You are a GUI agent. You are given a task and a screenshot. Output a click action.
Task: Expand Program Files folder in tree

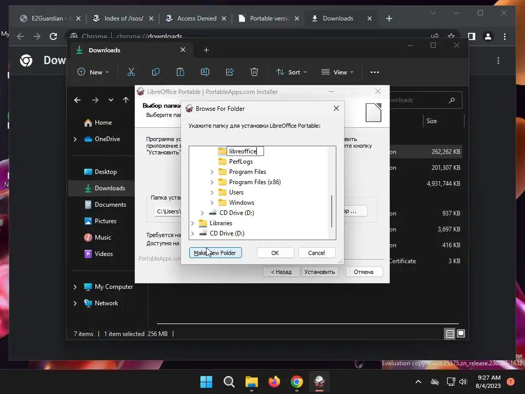[x=212, y=172]
